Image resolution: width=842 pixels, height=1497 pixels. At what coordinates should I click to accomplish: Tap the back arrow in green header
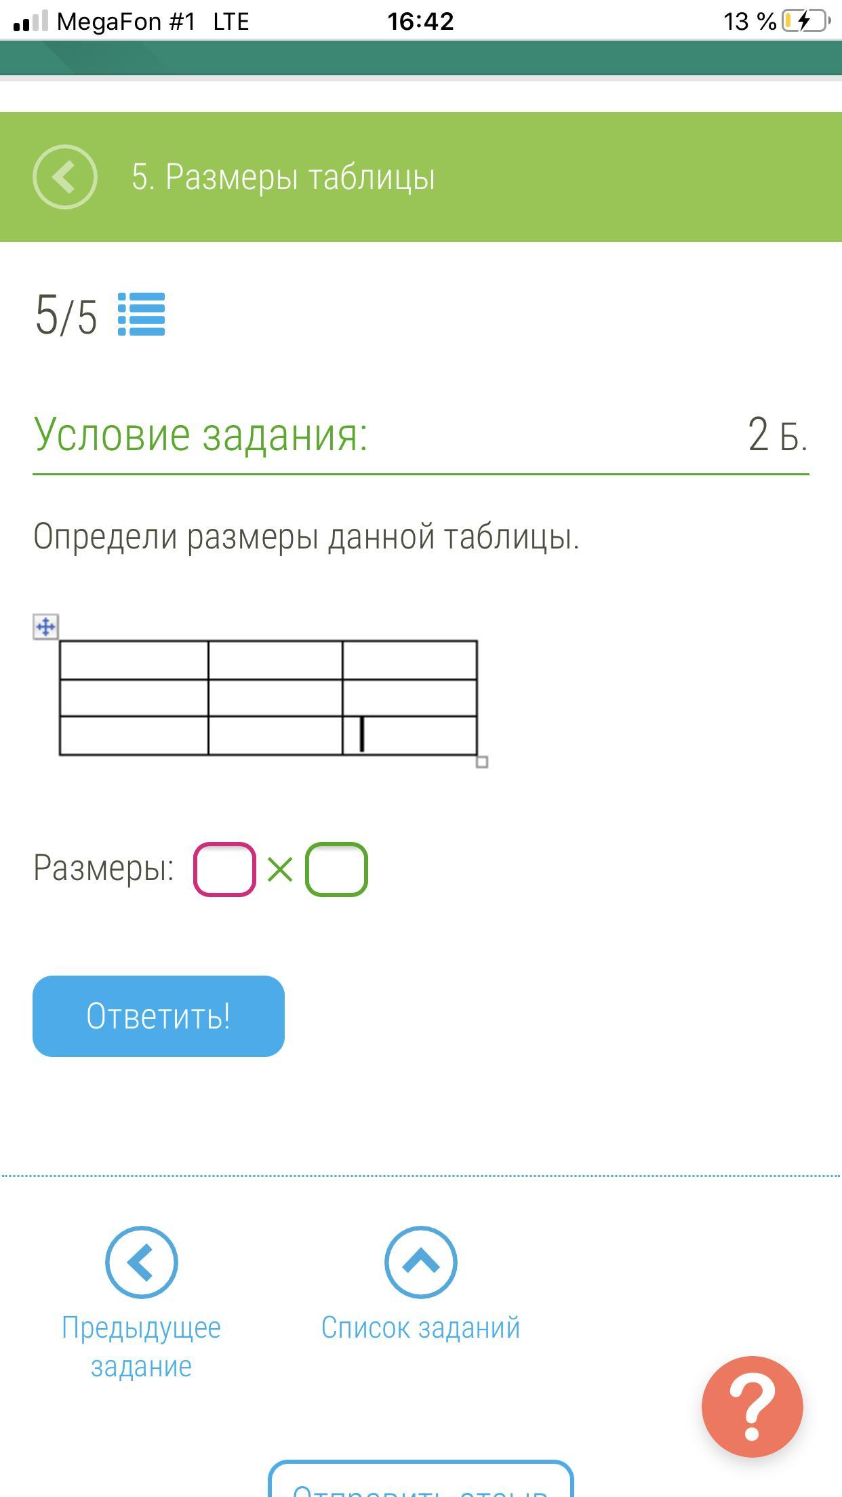(65, 177)
